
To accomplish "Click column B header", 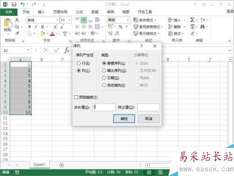I will [42, 60].
